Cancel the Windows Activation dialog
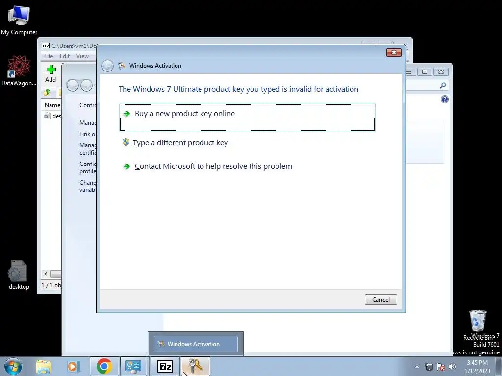The image size is (502, 376). [380, 299]
